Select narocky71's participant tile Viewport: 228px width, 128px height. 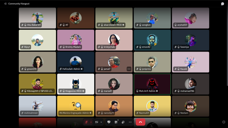(114, 106)
